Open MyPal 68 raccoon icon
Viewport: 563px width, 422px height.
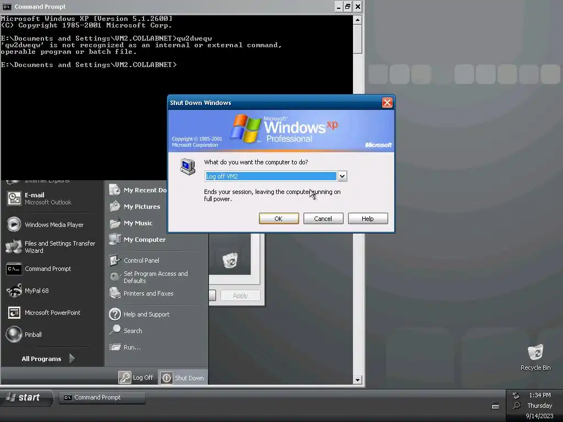14,291
